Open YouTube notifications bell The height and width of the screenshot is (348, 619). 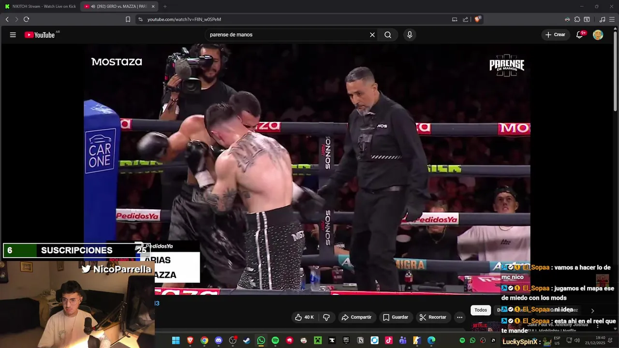tap(580, 35)
